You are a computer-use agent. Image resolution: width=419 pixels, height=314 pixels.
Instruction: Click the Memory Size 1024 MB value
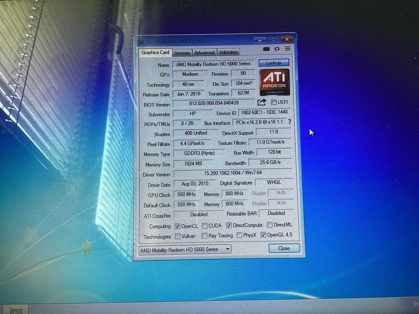click(x=193, y=163)
